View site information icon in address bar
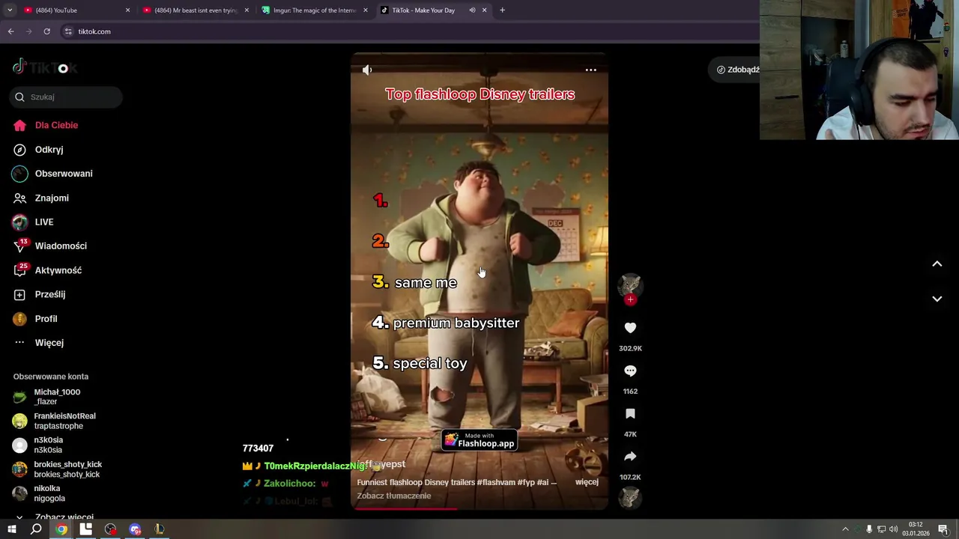This screenshot has height=539, width=959. (x=68, y=31)
